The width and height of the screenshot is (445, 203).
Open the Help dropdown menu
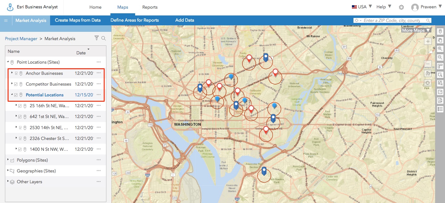coord(384,7)
